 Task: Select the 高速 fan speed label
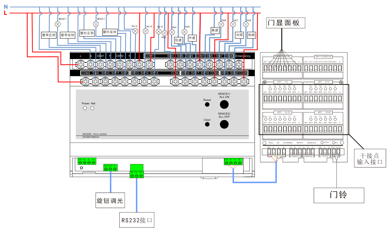coord(215,30)
